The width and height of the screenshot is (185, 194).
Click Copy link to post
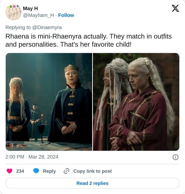[92, 171]
